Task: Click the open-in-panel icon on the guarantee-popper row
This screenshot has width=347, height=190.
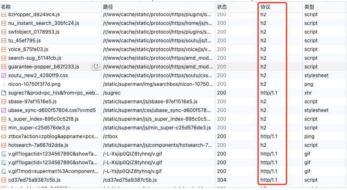Action: click(96, 67)
